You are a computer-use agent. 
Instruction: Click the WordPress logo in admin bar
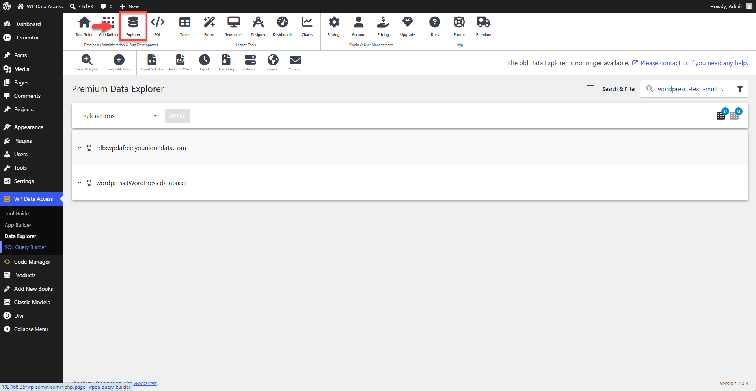click(7, 6)
